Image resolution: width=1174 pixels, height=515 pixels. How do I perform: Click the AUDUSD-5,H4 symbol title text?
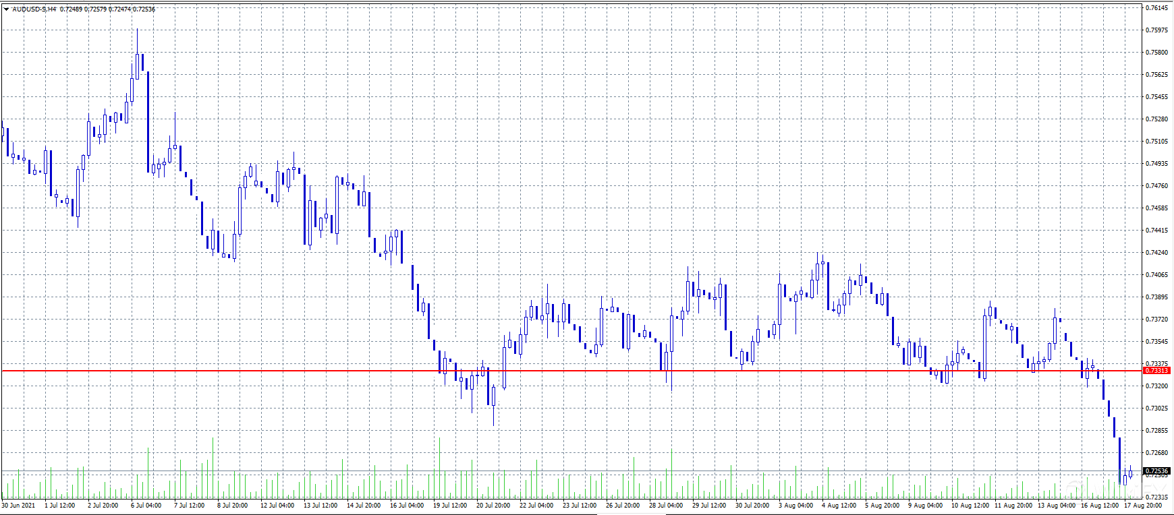[34, 9]
